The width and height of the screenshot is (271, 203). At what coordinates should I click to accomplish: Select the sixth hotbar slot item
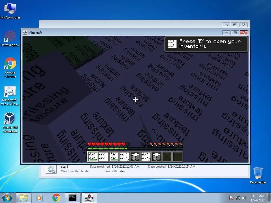[146, 156]
